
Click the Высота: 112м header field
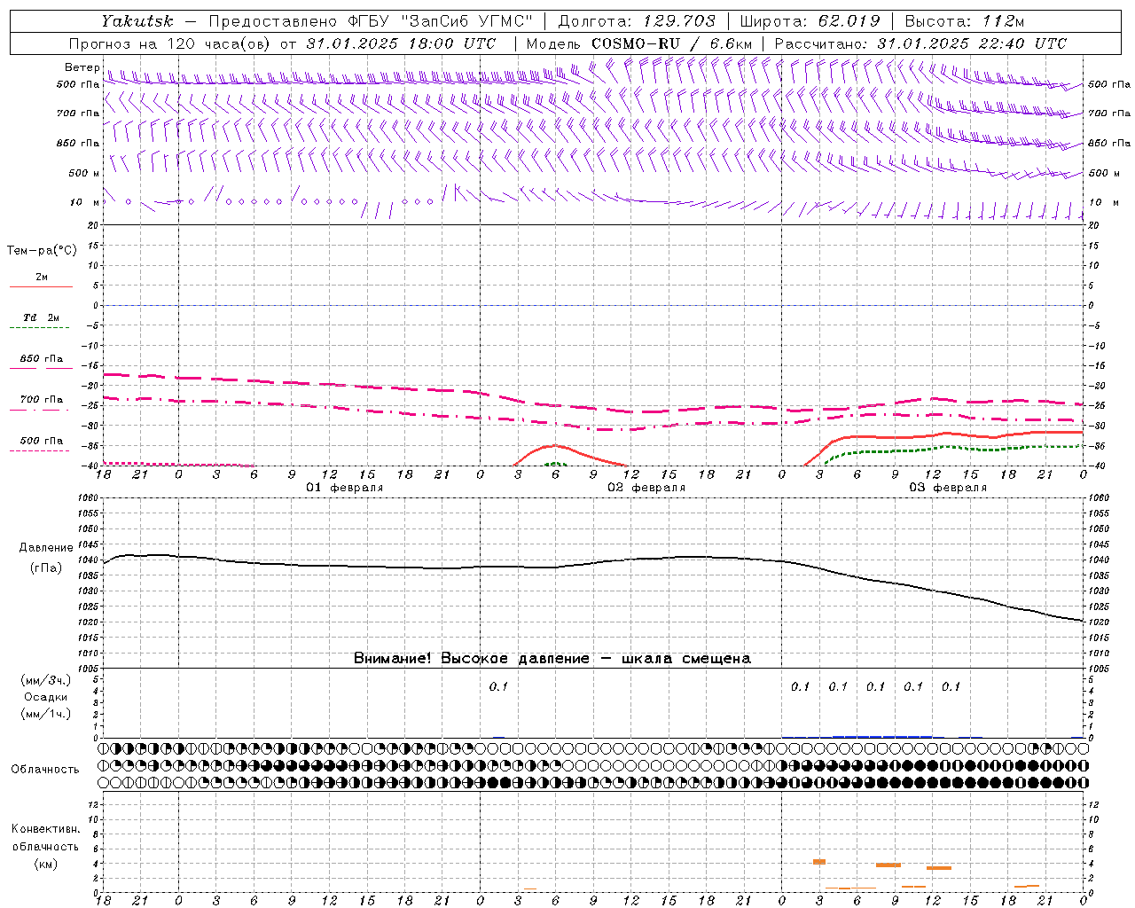(964, 21)
